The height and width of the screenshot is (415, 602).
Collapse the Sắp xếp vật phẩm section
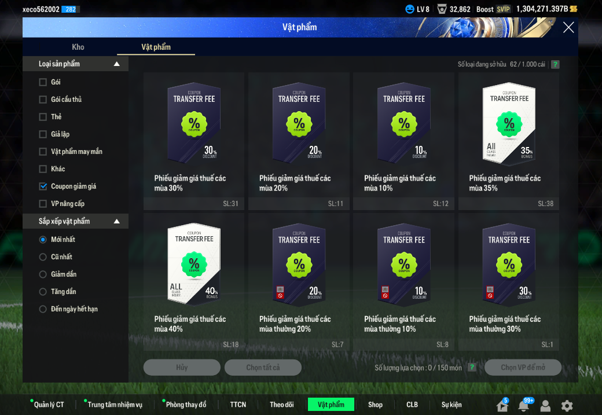(x=116, y=222)
